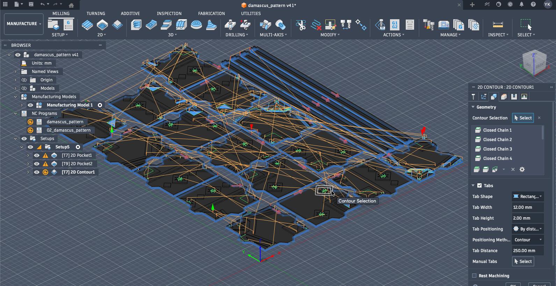Open the notifications bell icon

point(521,5)
